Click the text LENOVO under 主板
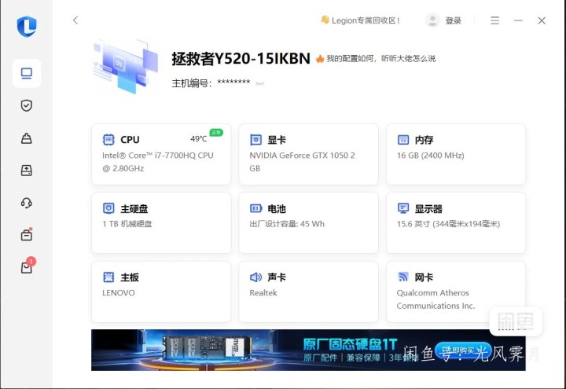This screenshot has width=566, height=389. [119, 293]
